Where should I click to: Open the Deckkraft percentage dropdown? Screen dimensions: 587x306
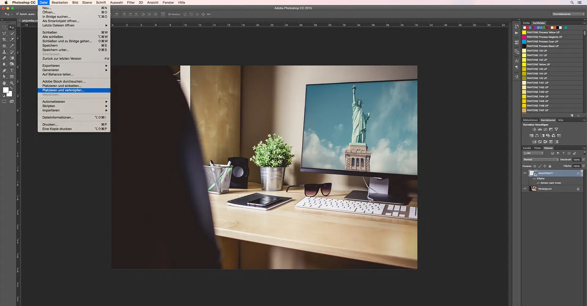(x=583, y=160)
